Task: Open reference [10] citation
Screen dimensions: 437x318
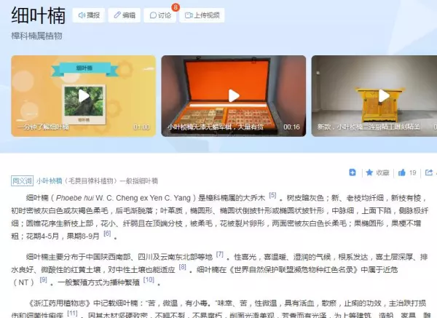Action: [x=149, y=280]
